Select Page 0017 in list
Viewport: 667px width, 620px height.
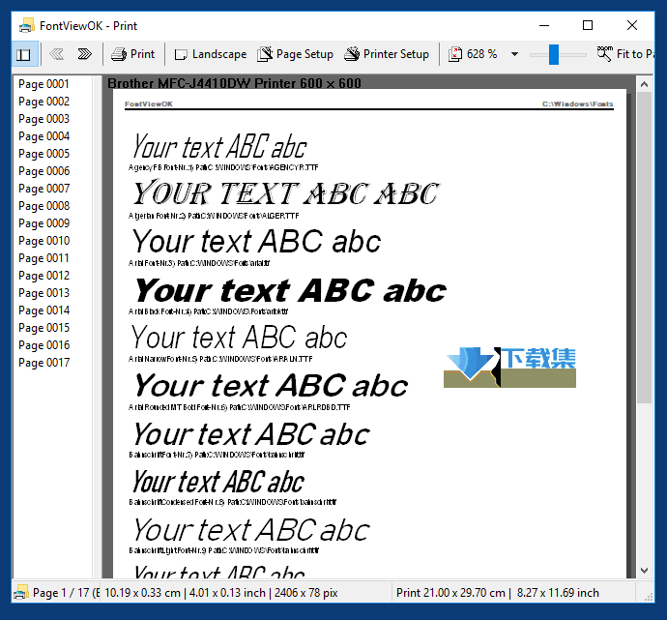(43, 363)
